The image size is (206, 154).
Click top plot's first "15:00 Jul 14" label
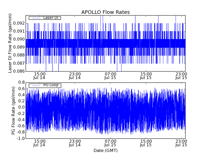click(x=39, y=75)
